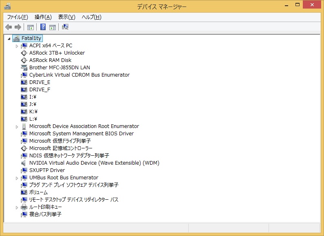Click the ASRock 3TB+ Unlocker device icon
324x236 pixels.
coord(24,53)
